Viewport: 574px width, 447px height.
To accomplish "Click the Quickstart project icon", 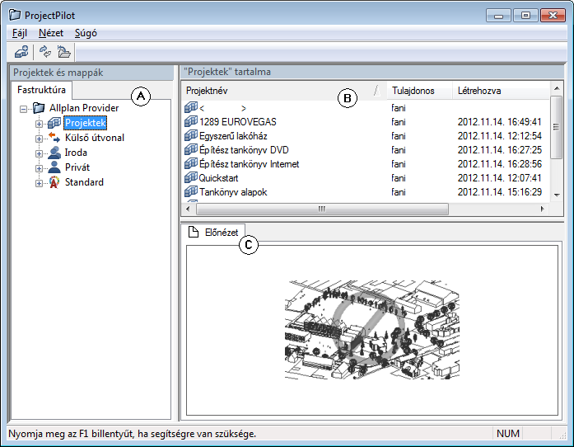I will [191, 178].
